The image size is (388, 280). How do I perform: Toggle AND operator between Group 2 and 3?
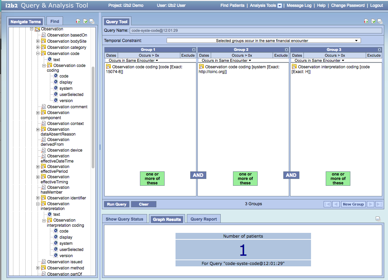tap(291, 175)
